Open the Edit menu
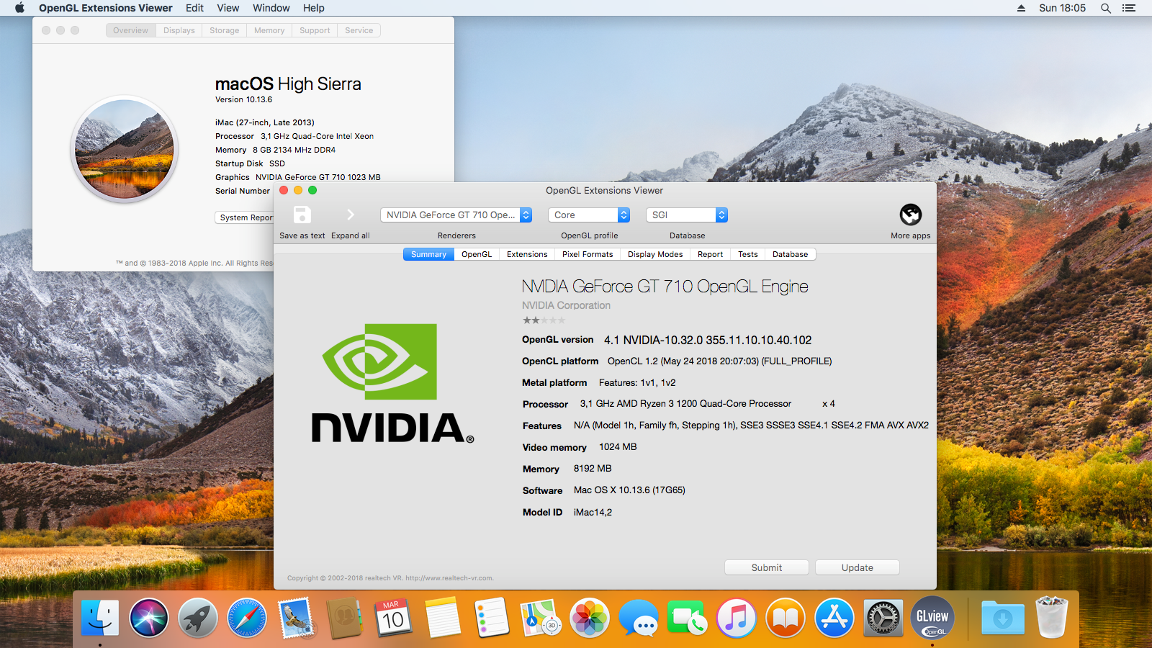This screenshot has width=1152, height=648. pyautogui.click(x=194, y=8)
